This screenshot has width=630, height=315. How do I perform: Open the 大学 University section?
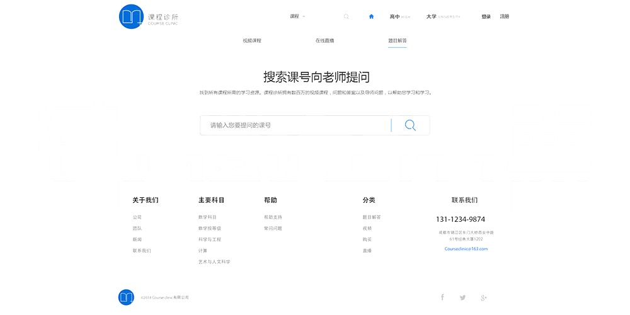coord(443,17)
